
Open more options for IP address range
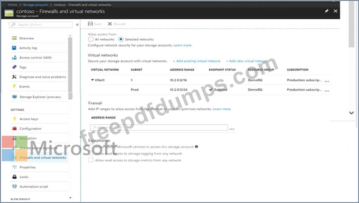(x=232, y=129)
